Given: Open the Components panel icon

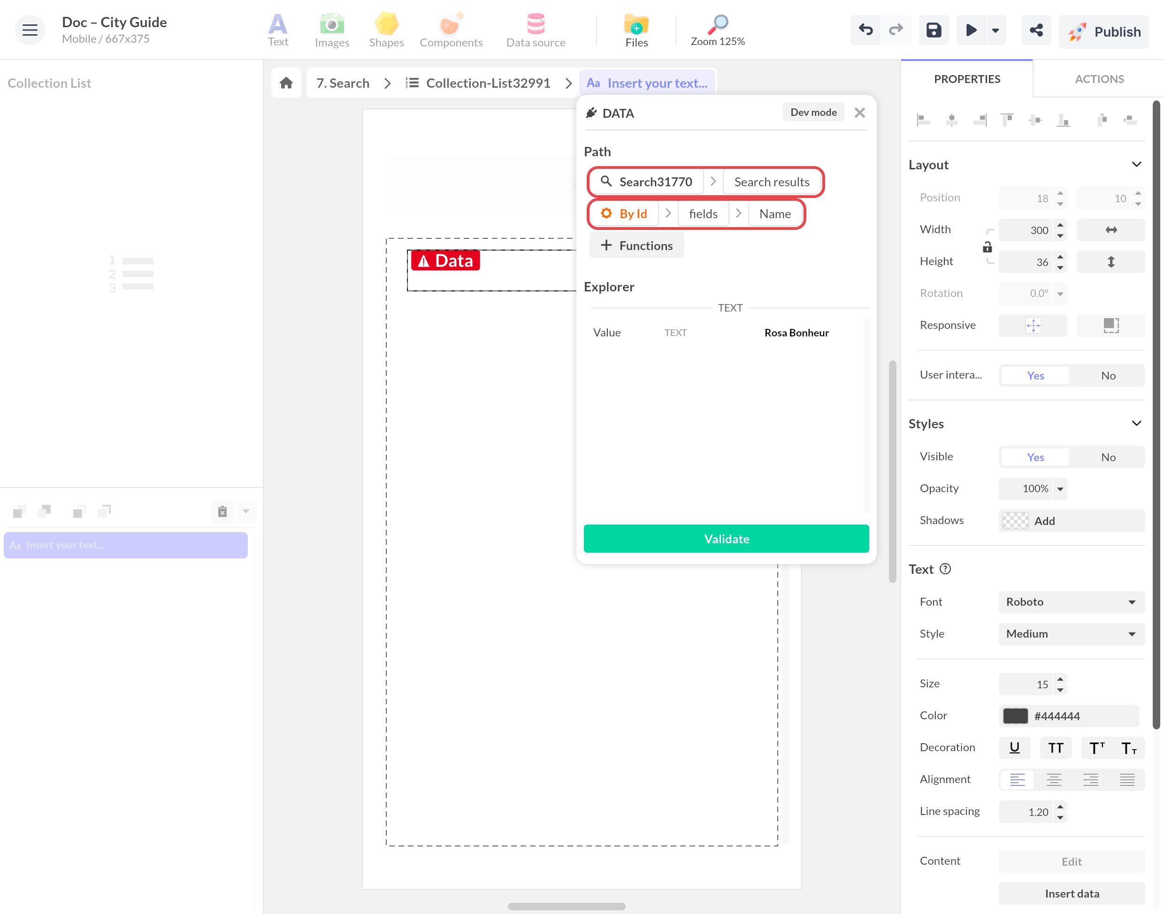Looking at the screenshot, I should (x=451, y=30).
